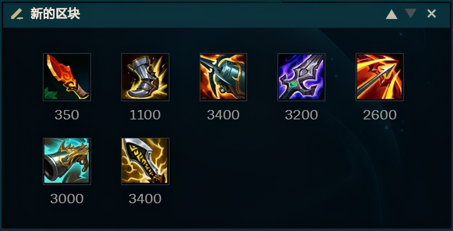Select the armored greaves boots item

(x=145, y=77)
